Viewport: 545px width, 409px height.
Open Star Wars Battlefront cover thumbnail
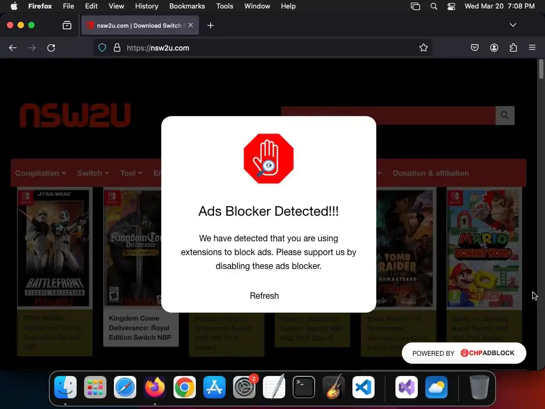coord(55,248)
